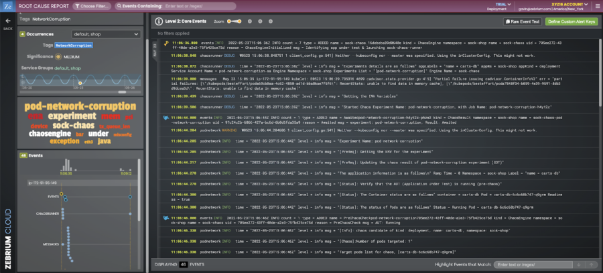Click the active zoom level slider handle
Viewport: 603px width, 273px height.
click(239, 21)
